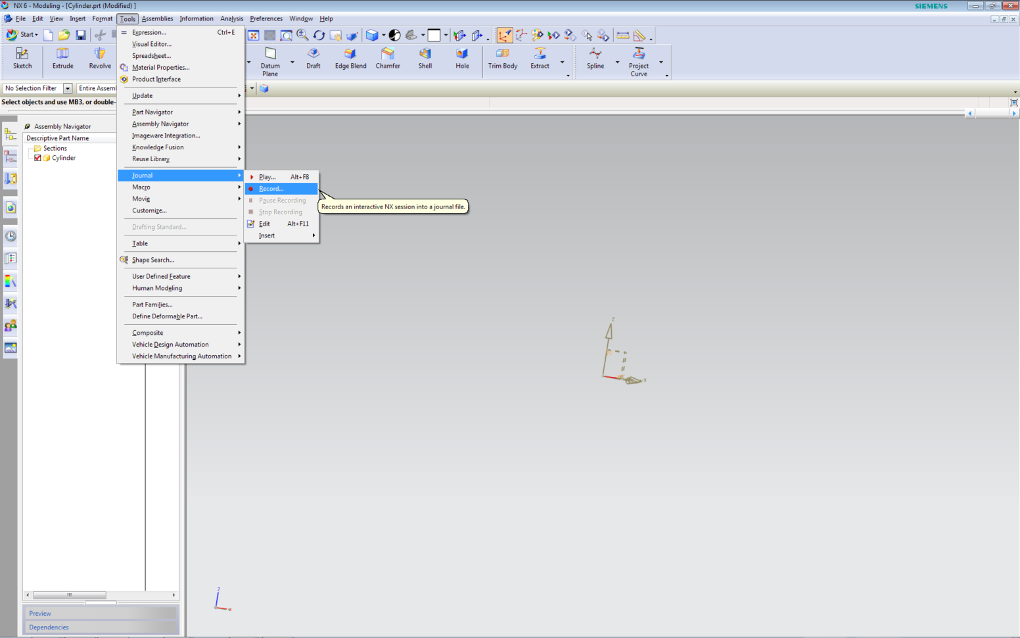The height and width of the screenshot is (638, 1020).
Task: Expand the Project Curve dropdown arrow
Action: tap(661, 62)
